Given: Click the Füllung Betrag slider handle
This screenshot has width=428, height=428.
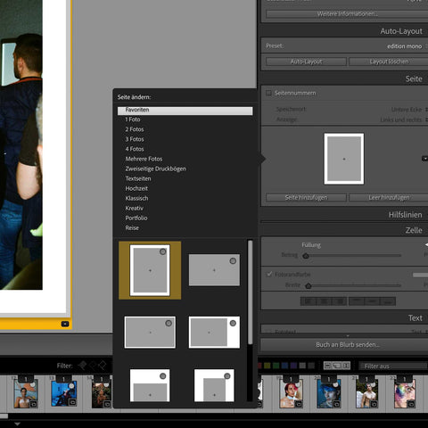Looking at the screenshot, I should [306, 256].
